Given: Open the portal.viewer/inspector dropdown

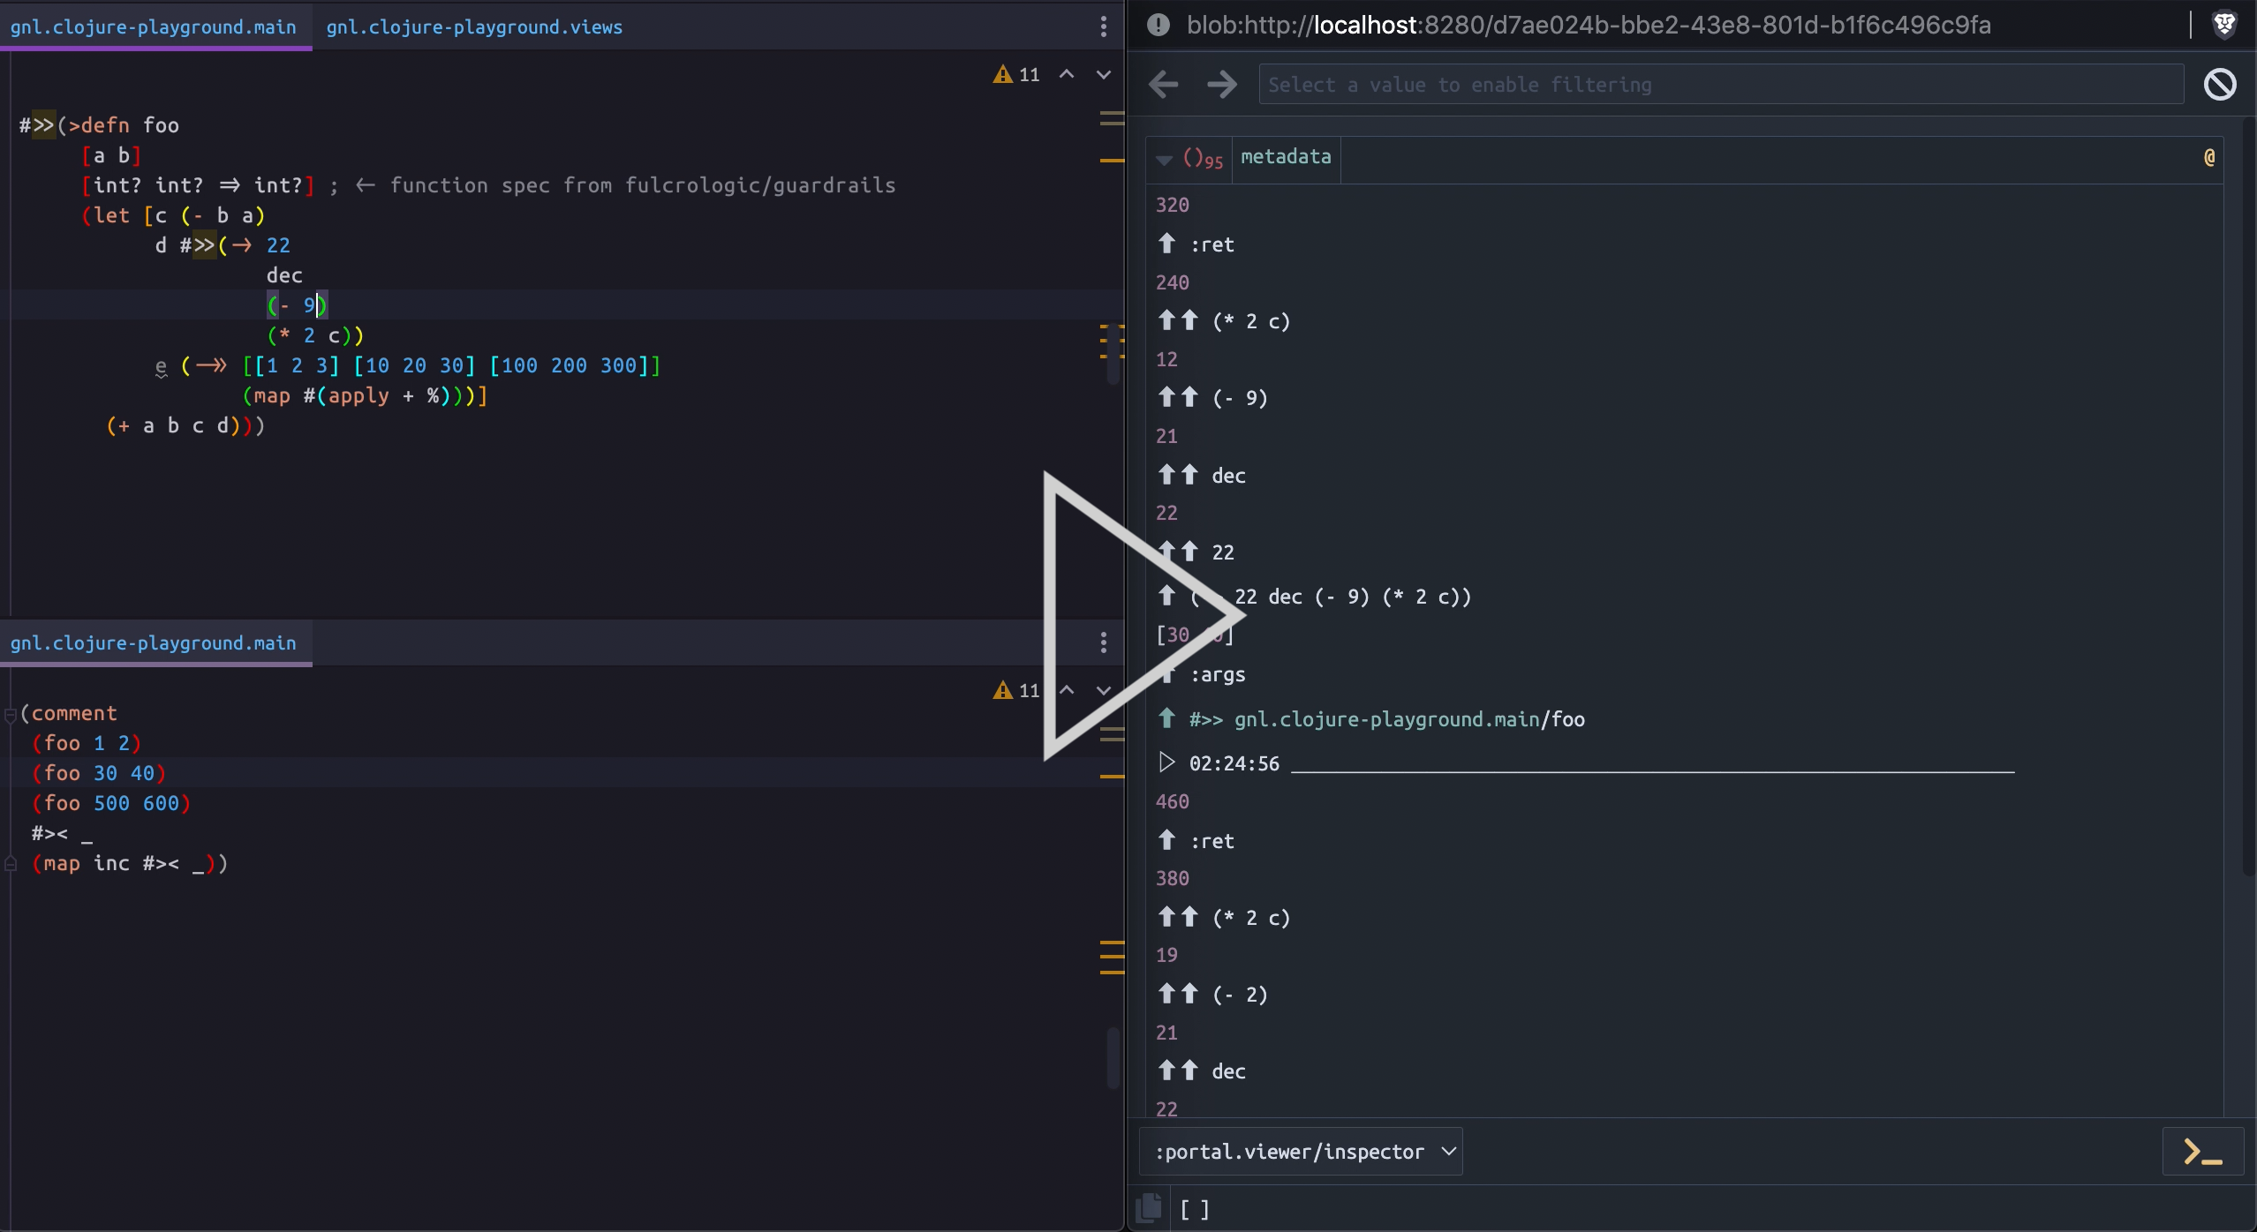Looking at the screenshot, I should pyautogui.click(x=1301, y=1152).
